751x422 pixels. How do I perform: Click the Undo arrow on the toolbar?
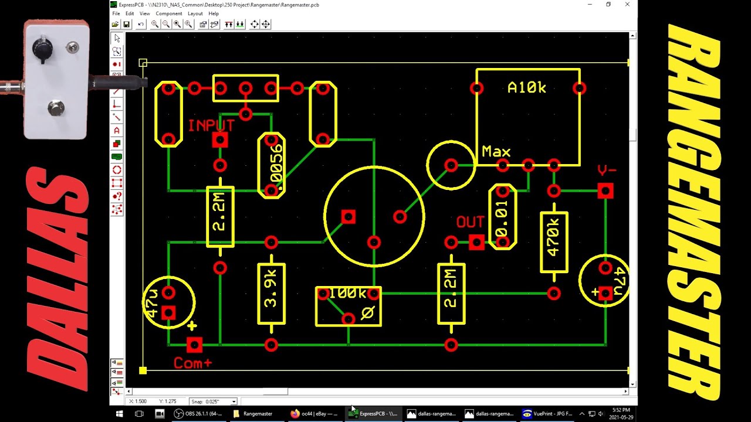[140, 24]
